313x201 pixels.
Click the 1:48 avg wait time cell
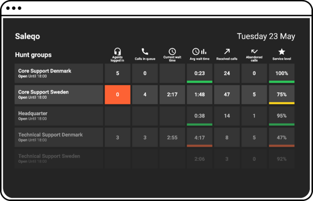click(200, 94)
